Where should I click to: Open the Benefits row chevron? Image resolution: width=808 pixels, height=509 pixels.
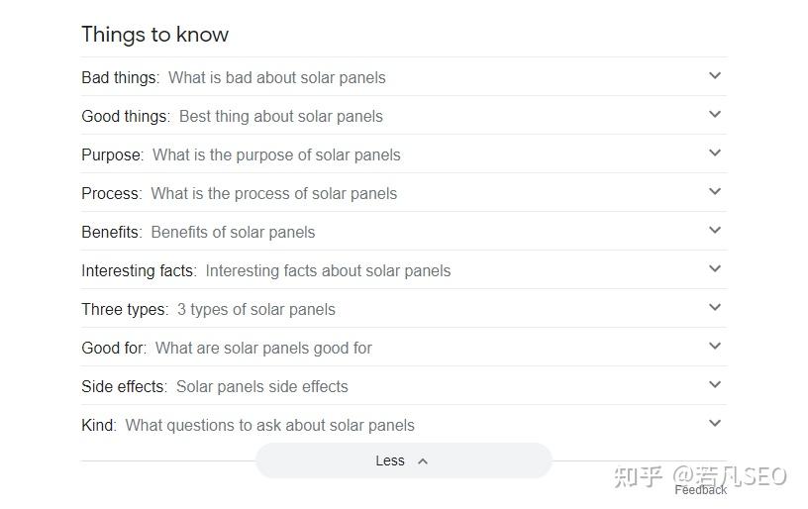pyautogui.click(x=715, y=231)
